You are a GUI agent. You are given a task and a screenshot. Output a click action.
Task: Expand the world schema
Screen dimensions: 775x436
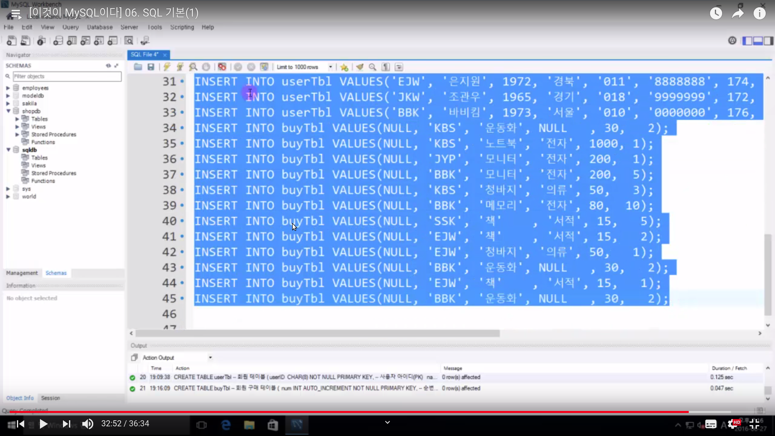[x=8, y=197]
